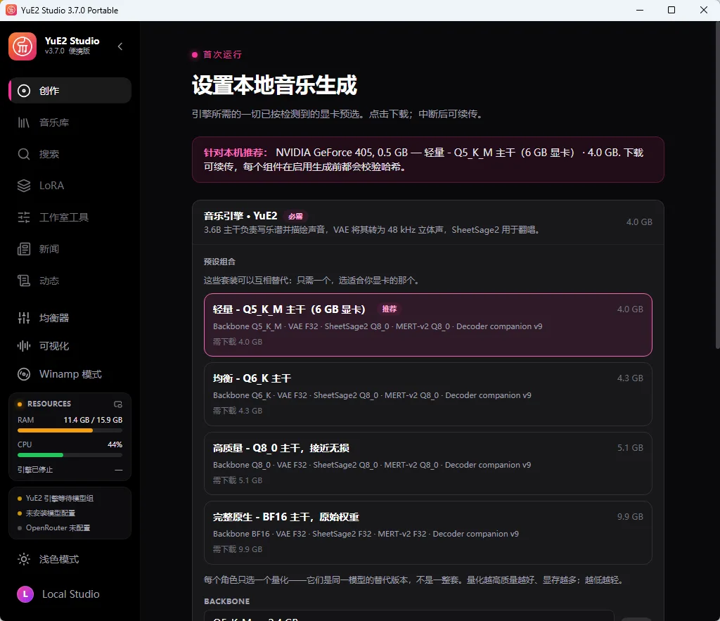Open 新闻 in the sidebar
The height and width of the screenshot is (621, 720).
click(70, 249)
